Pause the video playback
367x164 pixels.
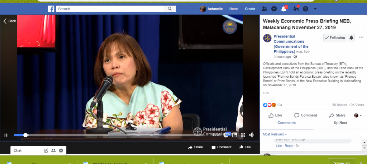click(6, 135)
